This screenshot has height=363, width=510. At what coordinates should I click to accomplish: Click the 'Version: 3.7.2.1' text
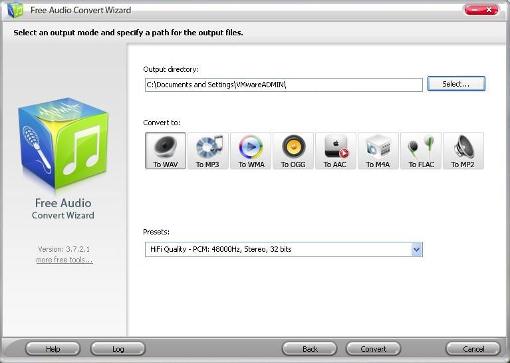point(64,249)
